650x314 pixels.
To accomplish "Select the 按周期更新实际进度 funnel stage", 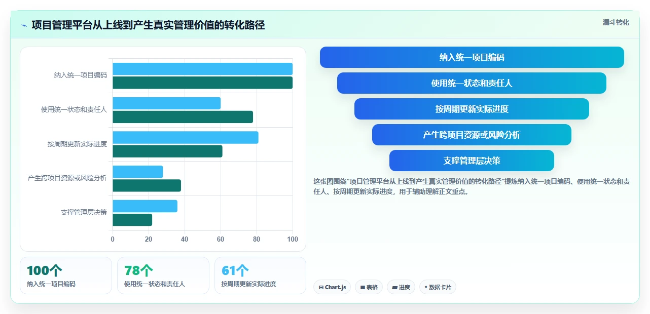I will coord(472,109).
